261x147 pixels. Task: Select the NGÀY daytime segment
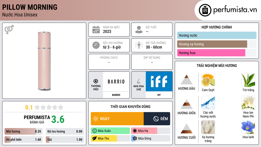(117, 119)
